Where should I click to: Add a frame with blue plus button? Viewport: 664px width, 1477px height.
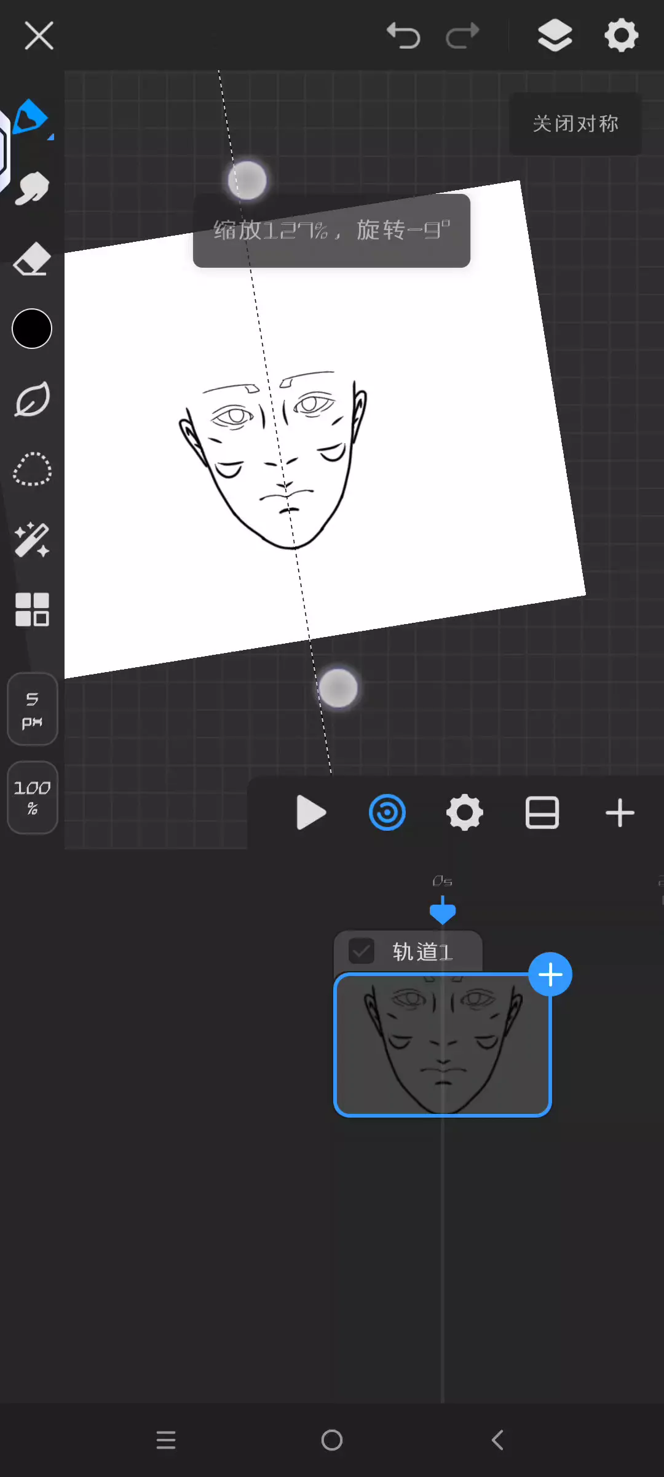550,974
